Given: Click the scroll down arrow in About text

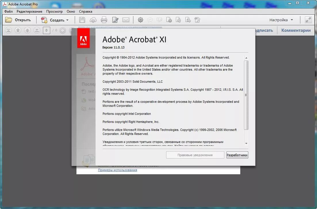Looking at the screenshot, I should point(246,144).
